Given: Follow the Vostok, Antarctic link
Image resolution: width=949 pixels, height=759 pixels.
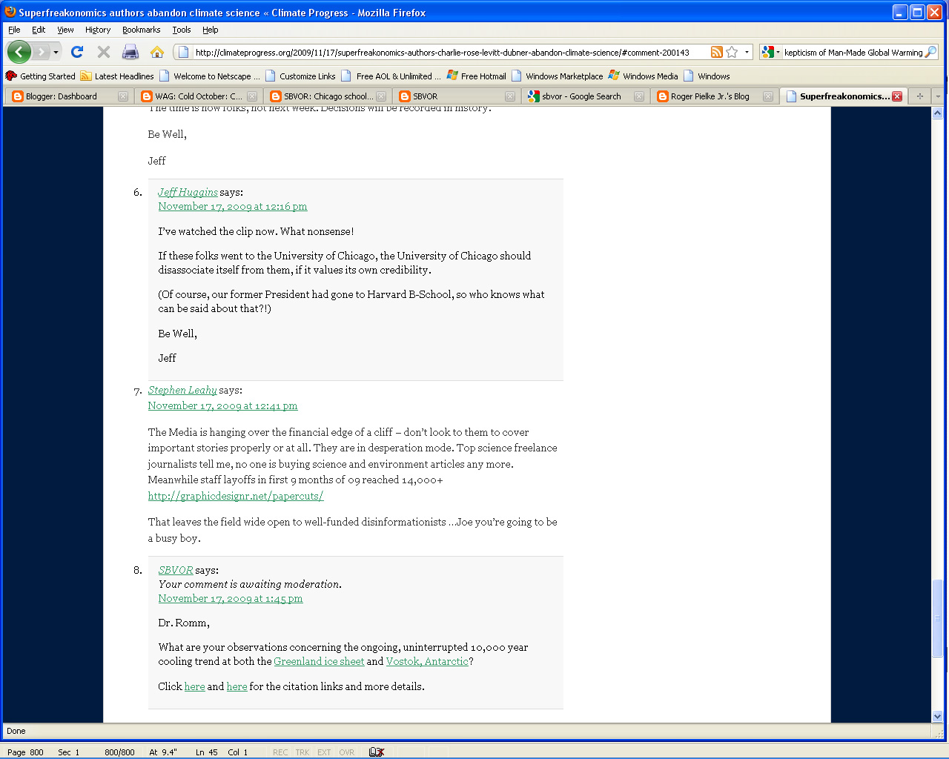Looking at the screenshot, I should (x=427, y=662).
